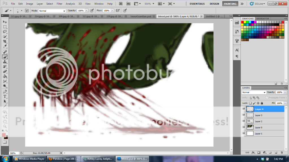Open the Filter menu

(x=59, y=4)
